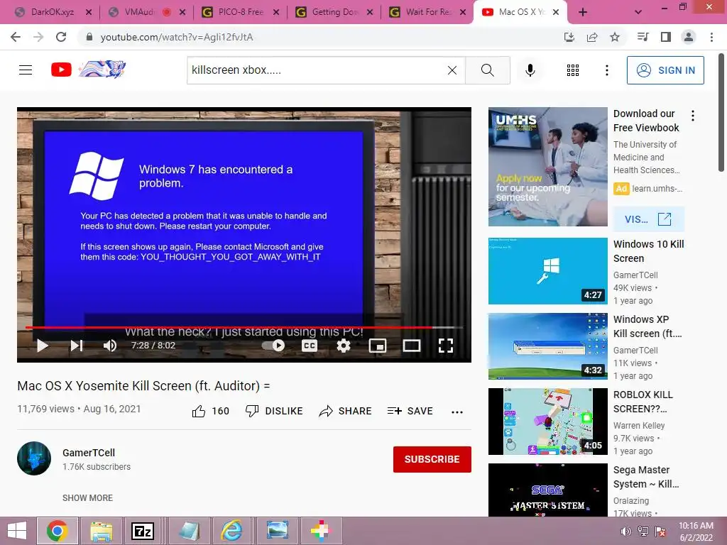Switch to the Wait For Re tab
The image size is (727, 545).
[x=428, y=12]
